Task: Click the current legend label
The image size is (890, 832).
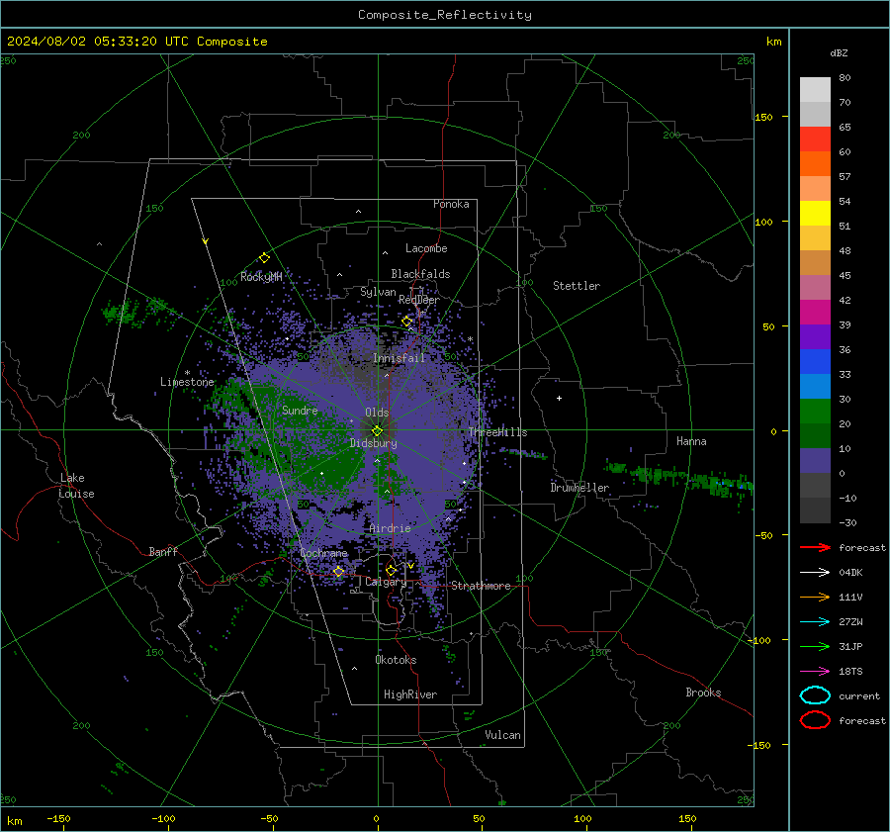Action: coord(859,695)
